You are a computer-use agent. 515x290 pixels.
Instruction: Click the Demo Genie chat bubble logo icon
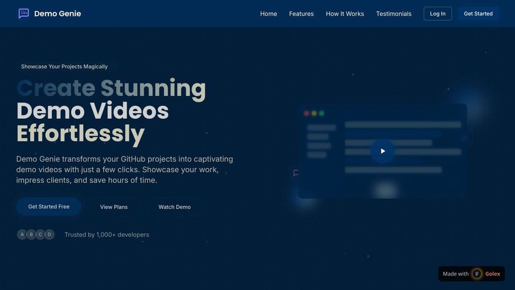(x=23, y=13)
